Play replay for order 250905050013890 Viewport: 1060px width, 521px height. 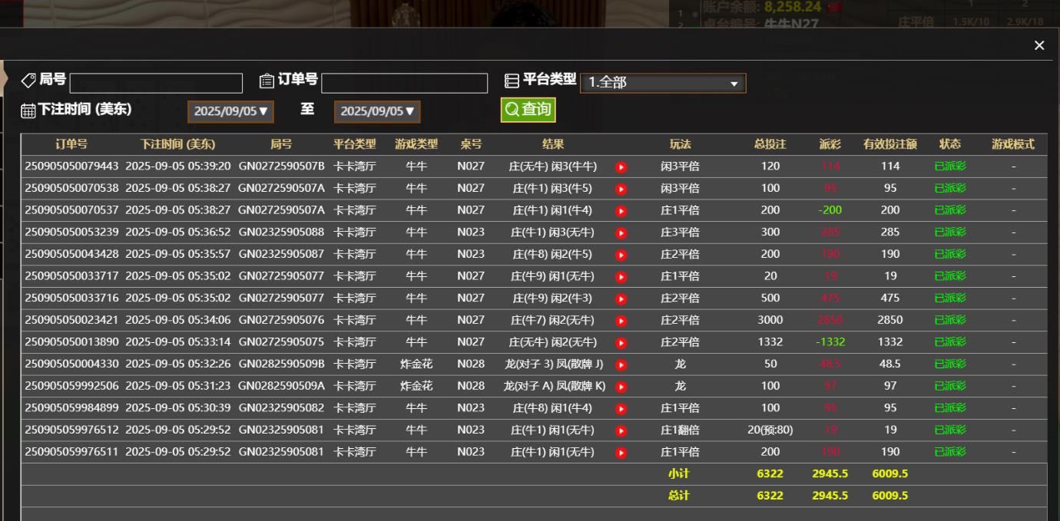[x=621, y=343]
